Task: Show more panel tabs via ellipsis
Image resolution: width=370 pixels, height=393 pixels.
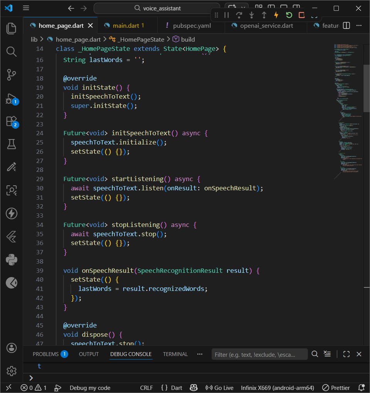Action: [200, 354]
